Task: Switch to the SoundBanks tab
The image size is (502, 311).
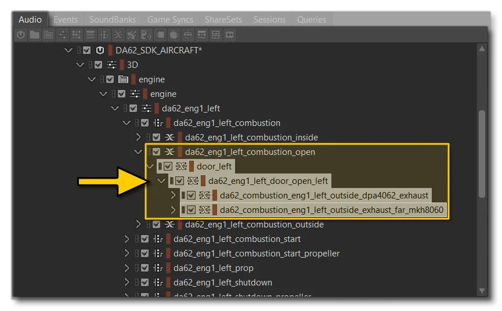Action: pyautogui.click(x=113, y=20)
